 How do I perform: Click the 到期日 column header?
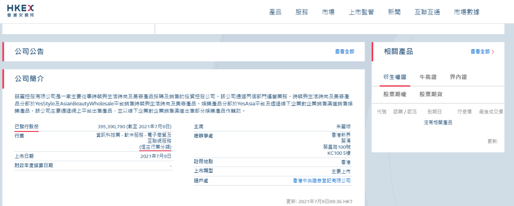coord(435,112)
